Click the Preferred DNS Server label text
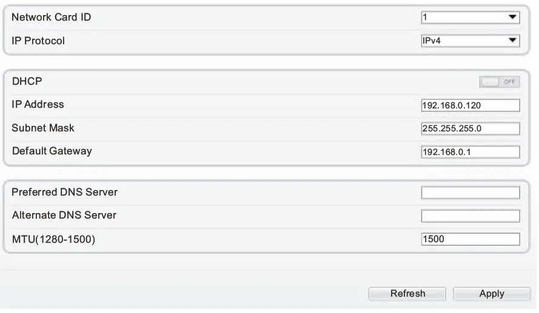This screenshot has width=539, height=313. (65, 192)
